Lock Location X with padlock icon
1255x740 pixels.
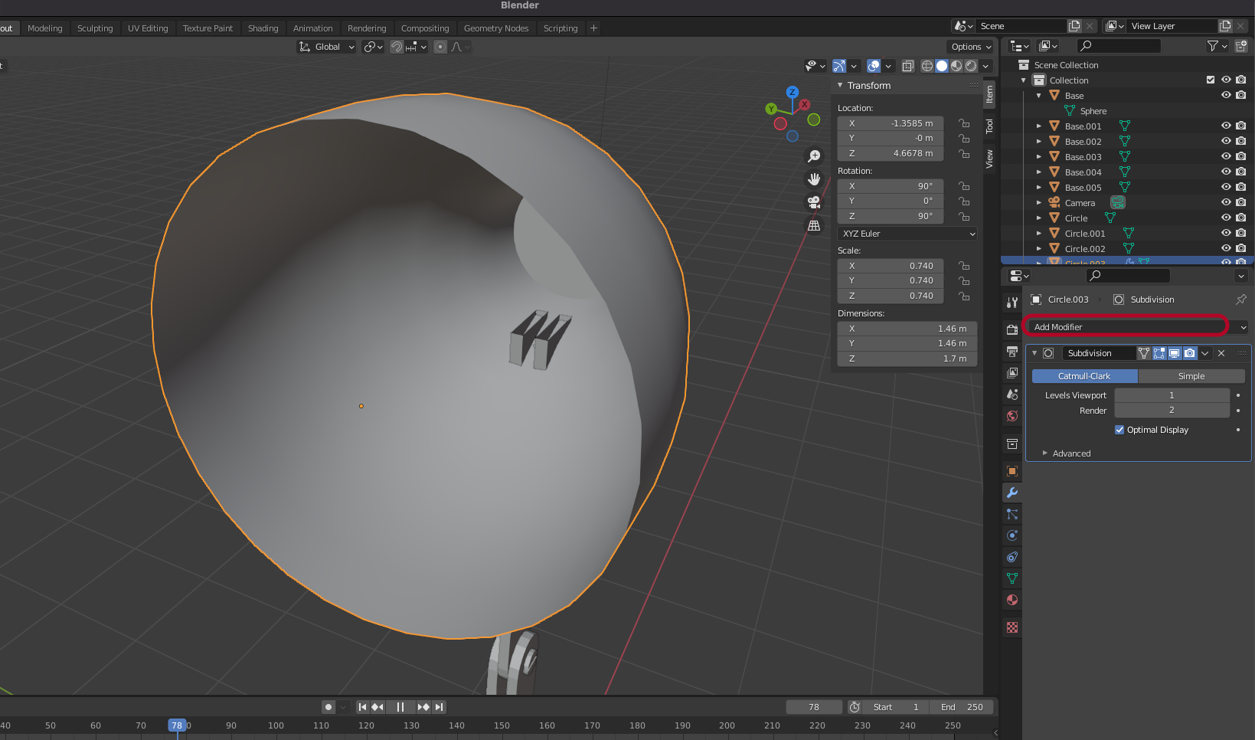point(964,123)
